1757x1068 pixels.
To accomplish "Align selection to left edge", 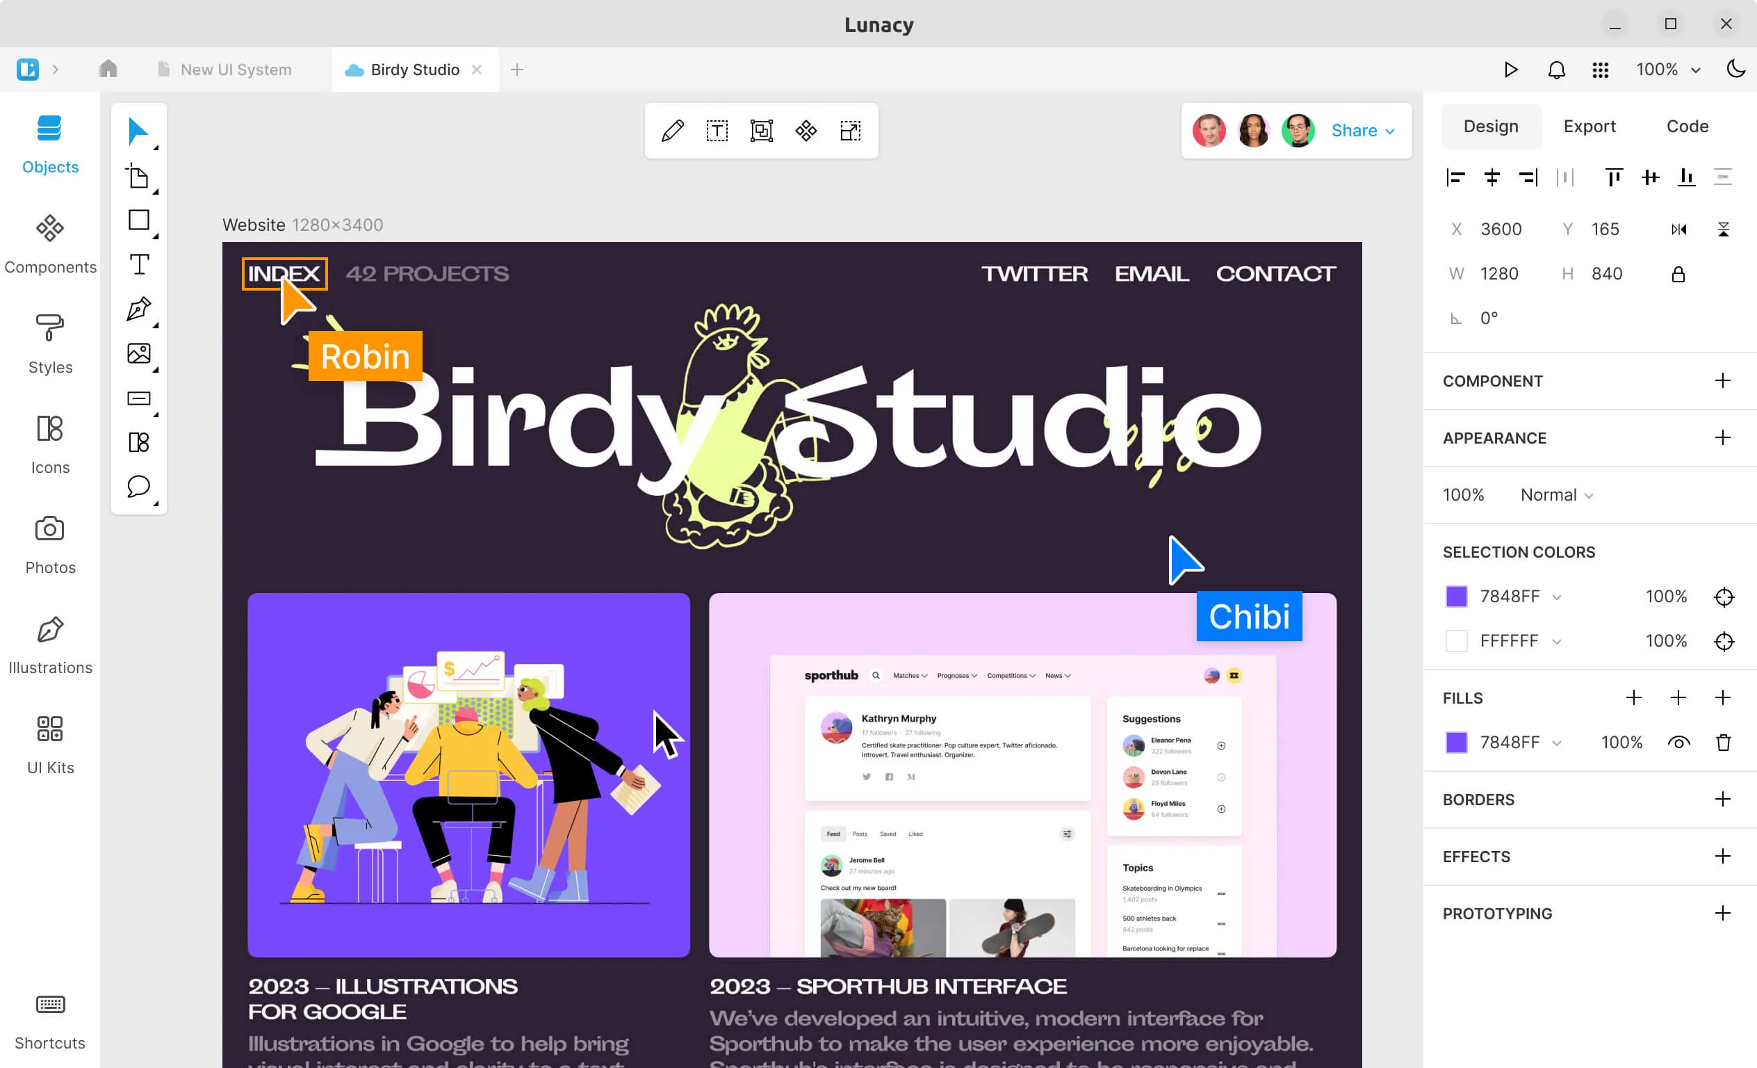I will tap(1455, 177).
